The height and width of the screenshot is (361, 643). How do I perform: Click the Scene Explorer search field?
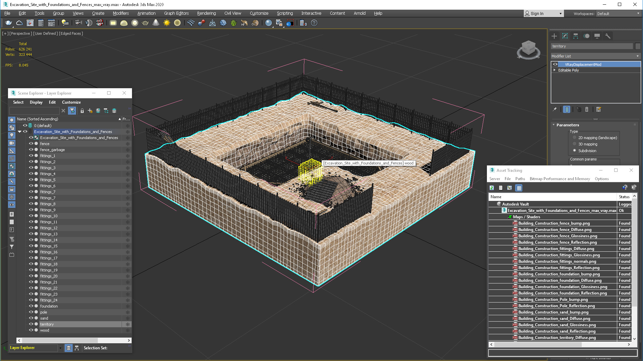click(34, 111)
